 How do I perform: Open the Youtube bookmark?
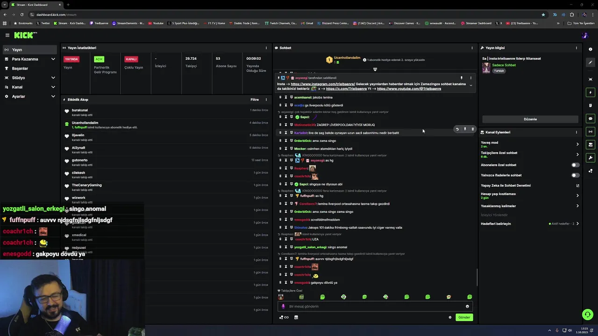pyautogui.click(x=156, y=23)
